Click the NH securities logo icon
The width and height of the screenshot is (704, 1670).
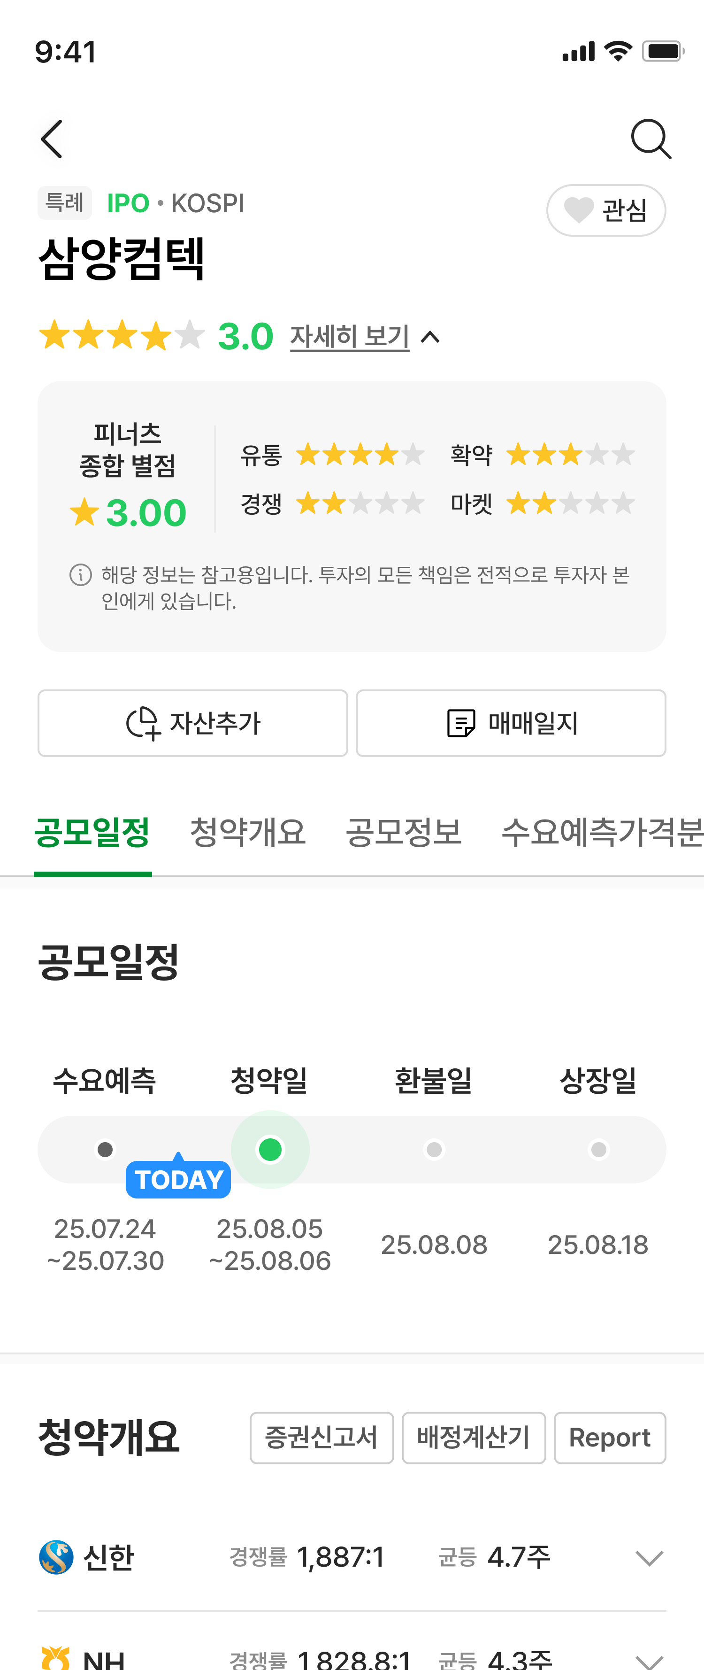click(x=56, y=1658)
